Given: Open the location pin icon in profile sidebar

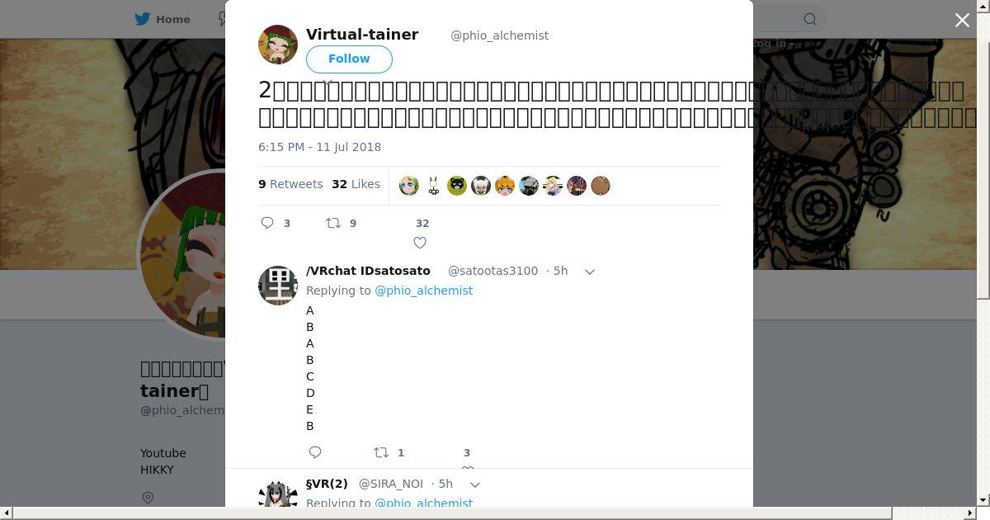Looking at the screenshot, I should [148, 498].
